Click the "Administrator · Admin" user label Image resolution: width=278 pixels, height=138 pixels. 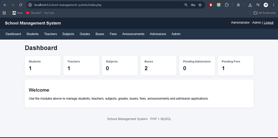click(x=246, y=23)
